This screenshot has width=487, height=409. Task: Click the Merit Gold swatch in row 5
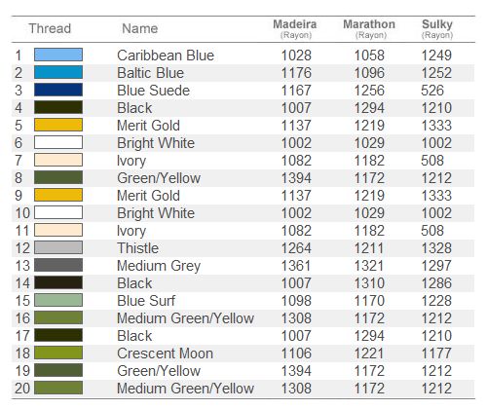click(x=58, y=125)
